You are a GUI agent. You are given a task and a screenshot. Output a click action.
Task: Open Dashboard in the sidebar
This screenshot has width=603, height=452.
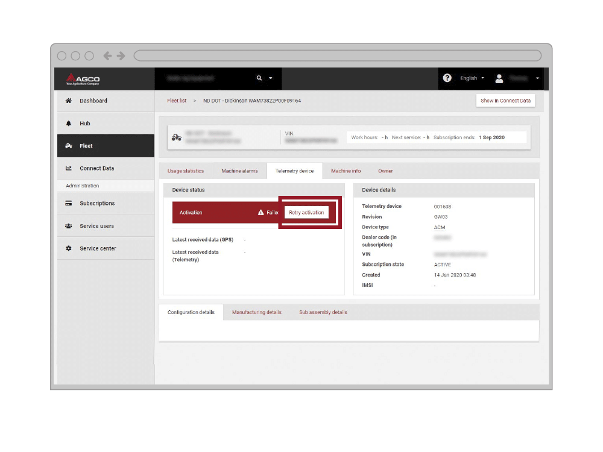pyautogui.click(x=106, y=101)
